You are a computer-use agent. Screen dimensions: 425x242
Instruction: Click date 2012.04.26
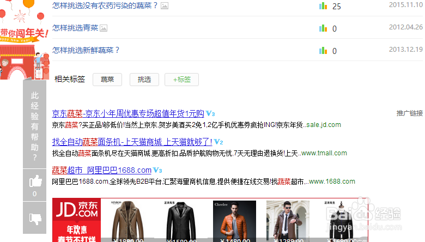(406, 27)
